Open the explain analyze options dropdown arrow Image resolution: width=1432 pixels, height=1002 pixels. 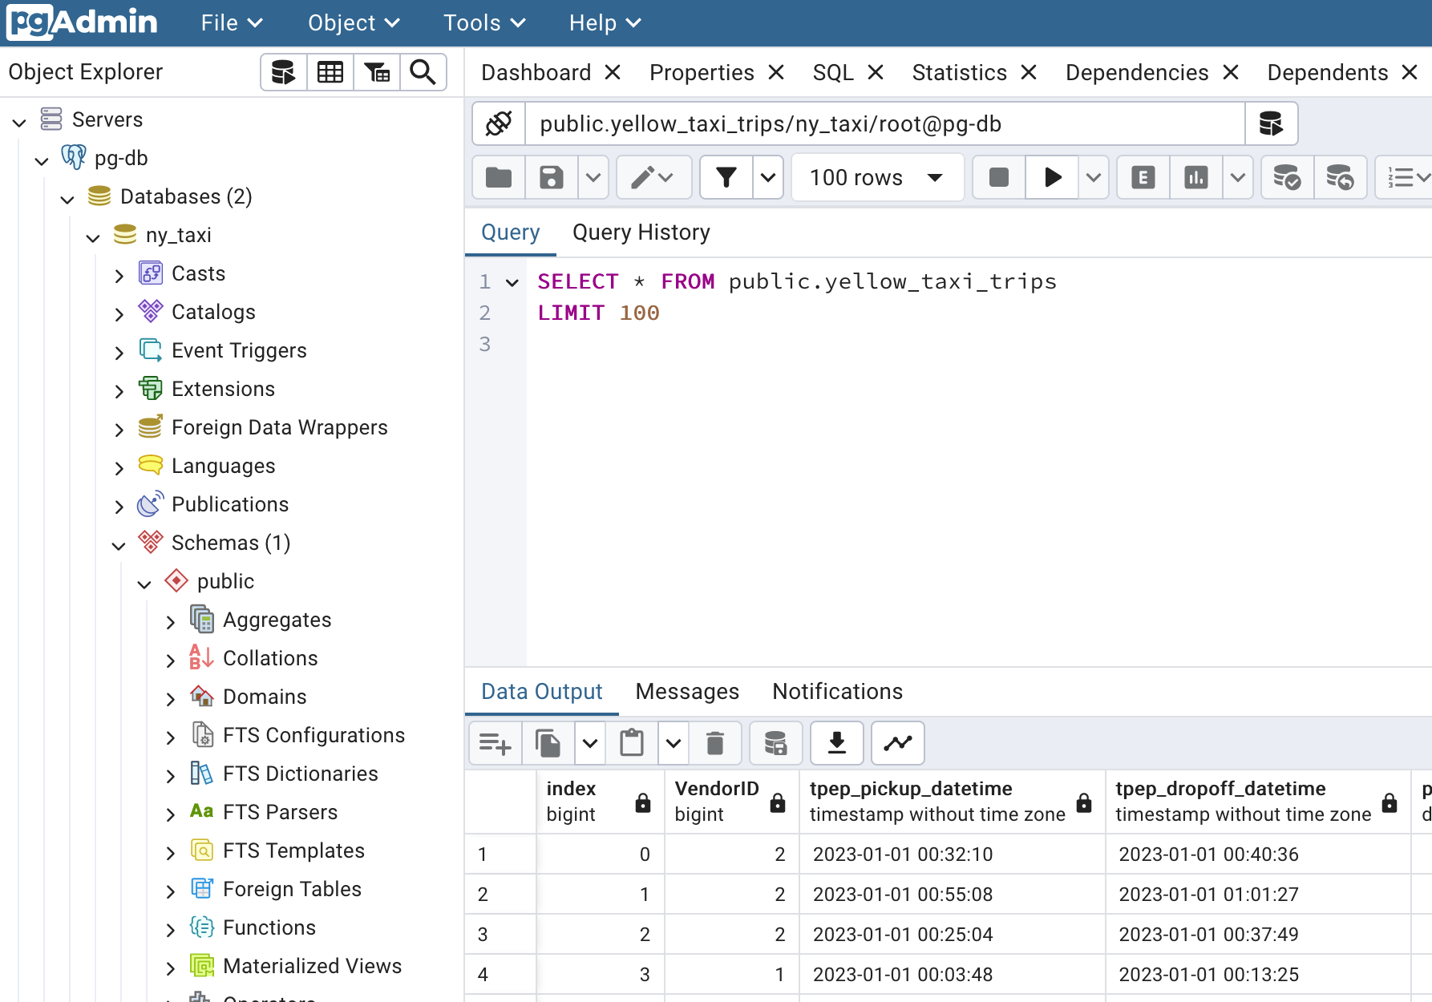point(1238,177)
